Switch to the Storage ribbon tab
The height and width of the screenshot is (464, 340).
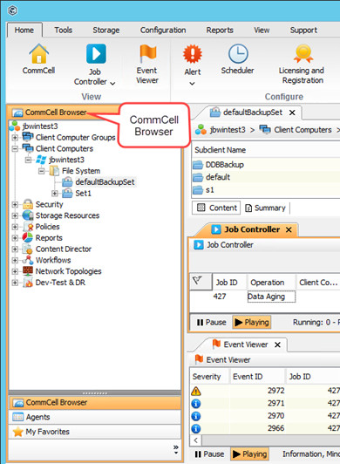pos(106,31)
